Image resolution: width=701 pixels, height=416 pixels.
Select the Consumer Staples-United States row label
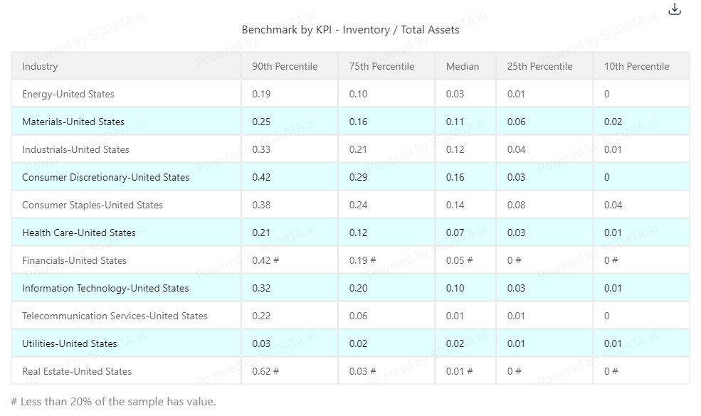(93, 205)
